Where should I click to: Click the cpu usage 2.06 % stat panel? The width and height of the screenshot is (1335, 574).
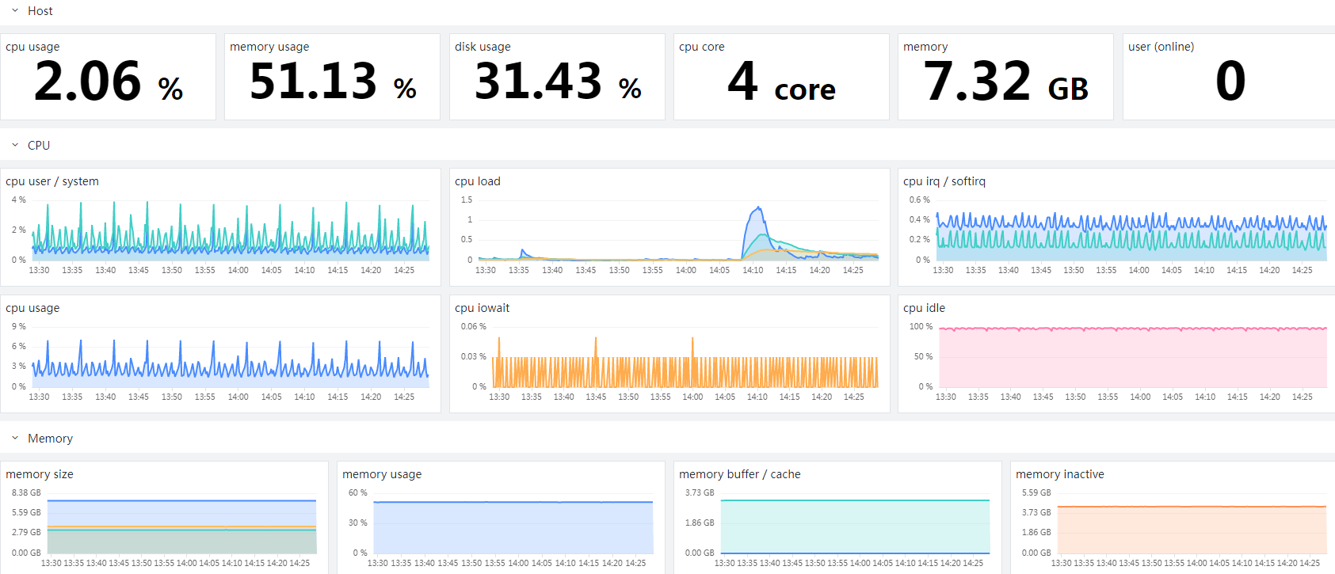click(108, 77)
